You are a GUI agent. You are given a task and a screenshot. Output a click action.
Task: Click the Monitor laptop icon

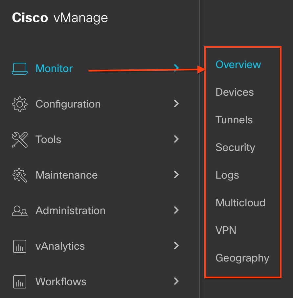[x=20, y=69]
